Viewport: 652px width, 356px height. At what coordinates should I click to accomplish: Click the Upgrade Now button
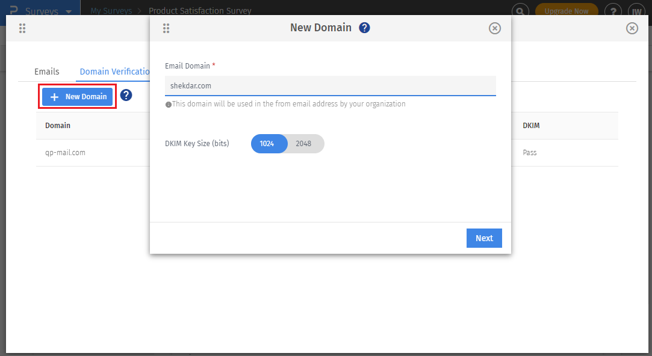(567, 11)
